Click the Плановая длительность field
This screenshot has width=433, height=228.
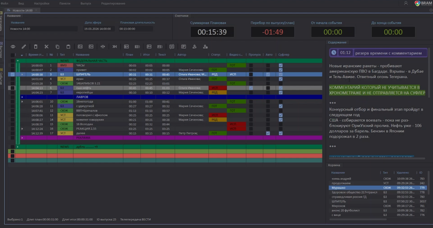point(135,29)
